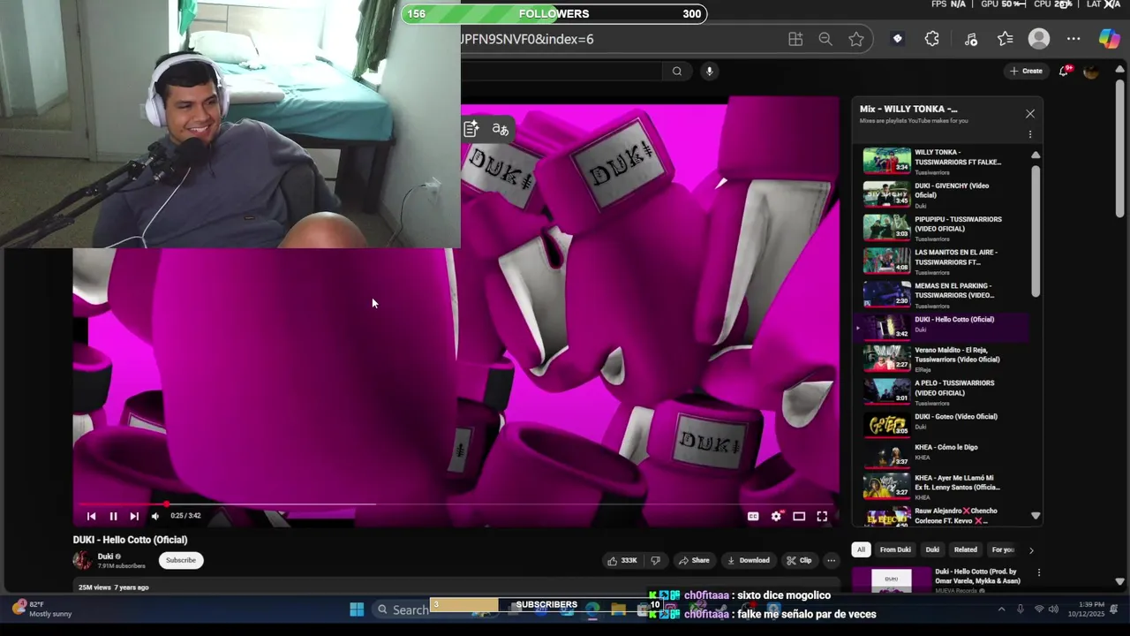Skip to previous video in player
Screen dimensions: 1130x636
click(91, 516)
